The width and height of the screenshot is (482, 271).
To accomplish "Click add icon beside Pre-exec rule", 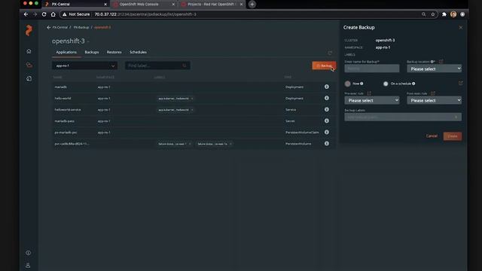I will point(369,93).
